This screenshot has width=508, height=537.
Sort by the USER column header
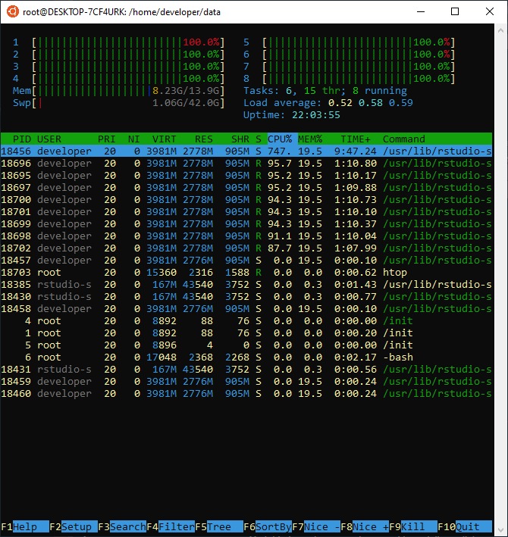point(49,139)
